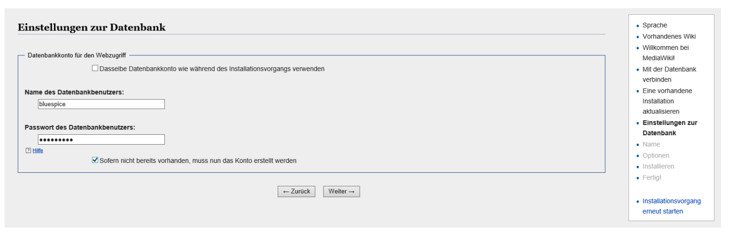
Task: Click the Einstellungen zur Datenbank page heading
Action: pos(92,28)
